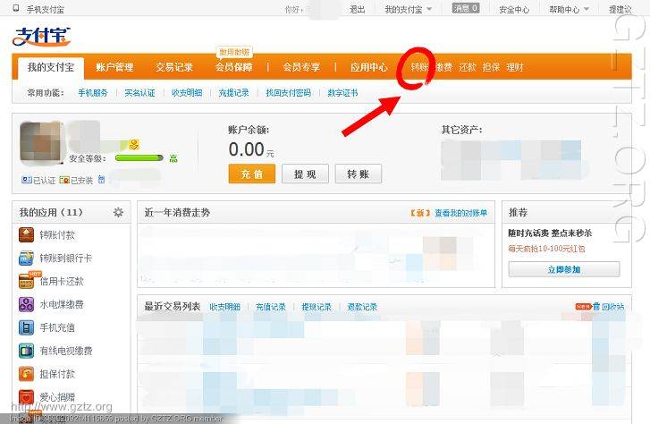Image resolution: width=650 pixels, height=424 pixels.
Task: Open the 充提记录 quick link
Action: tap(233, 93)
